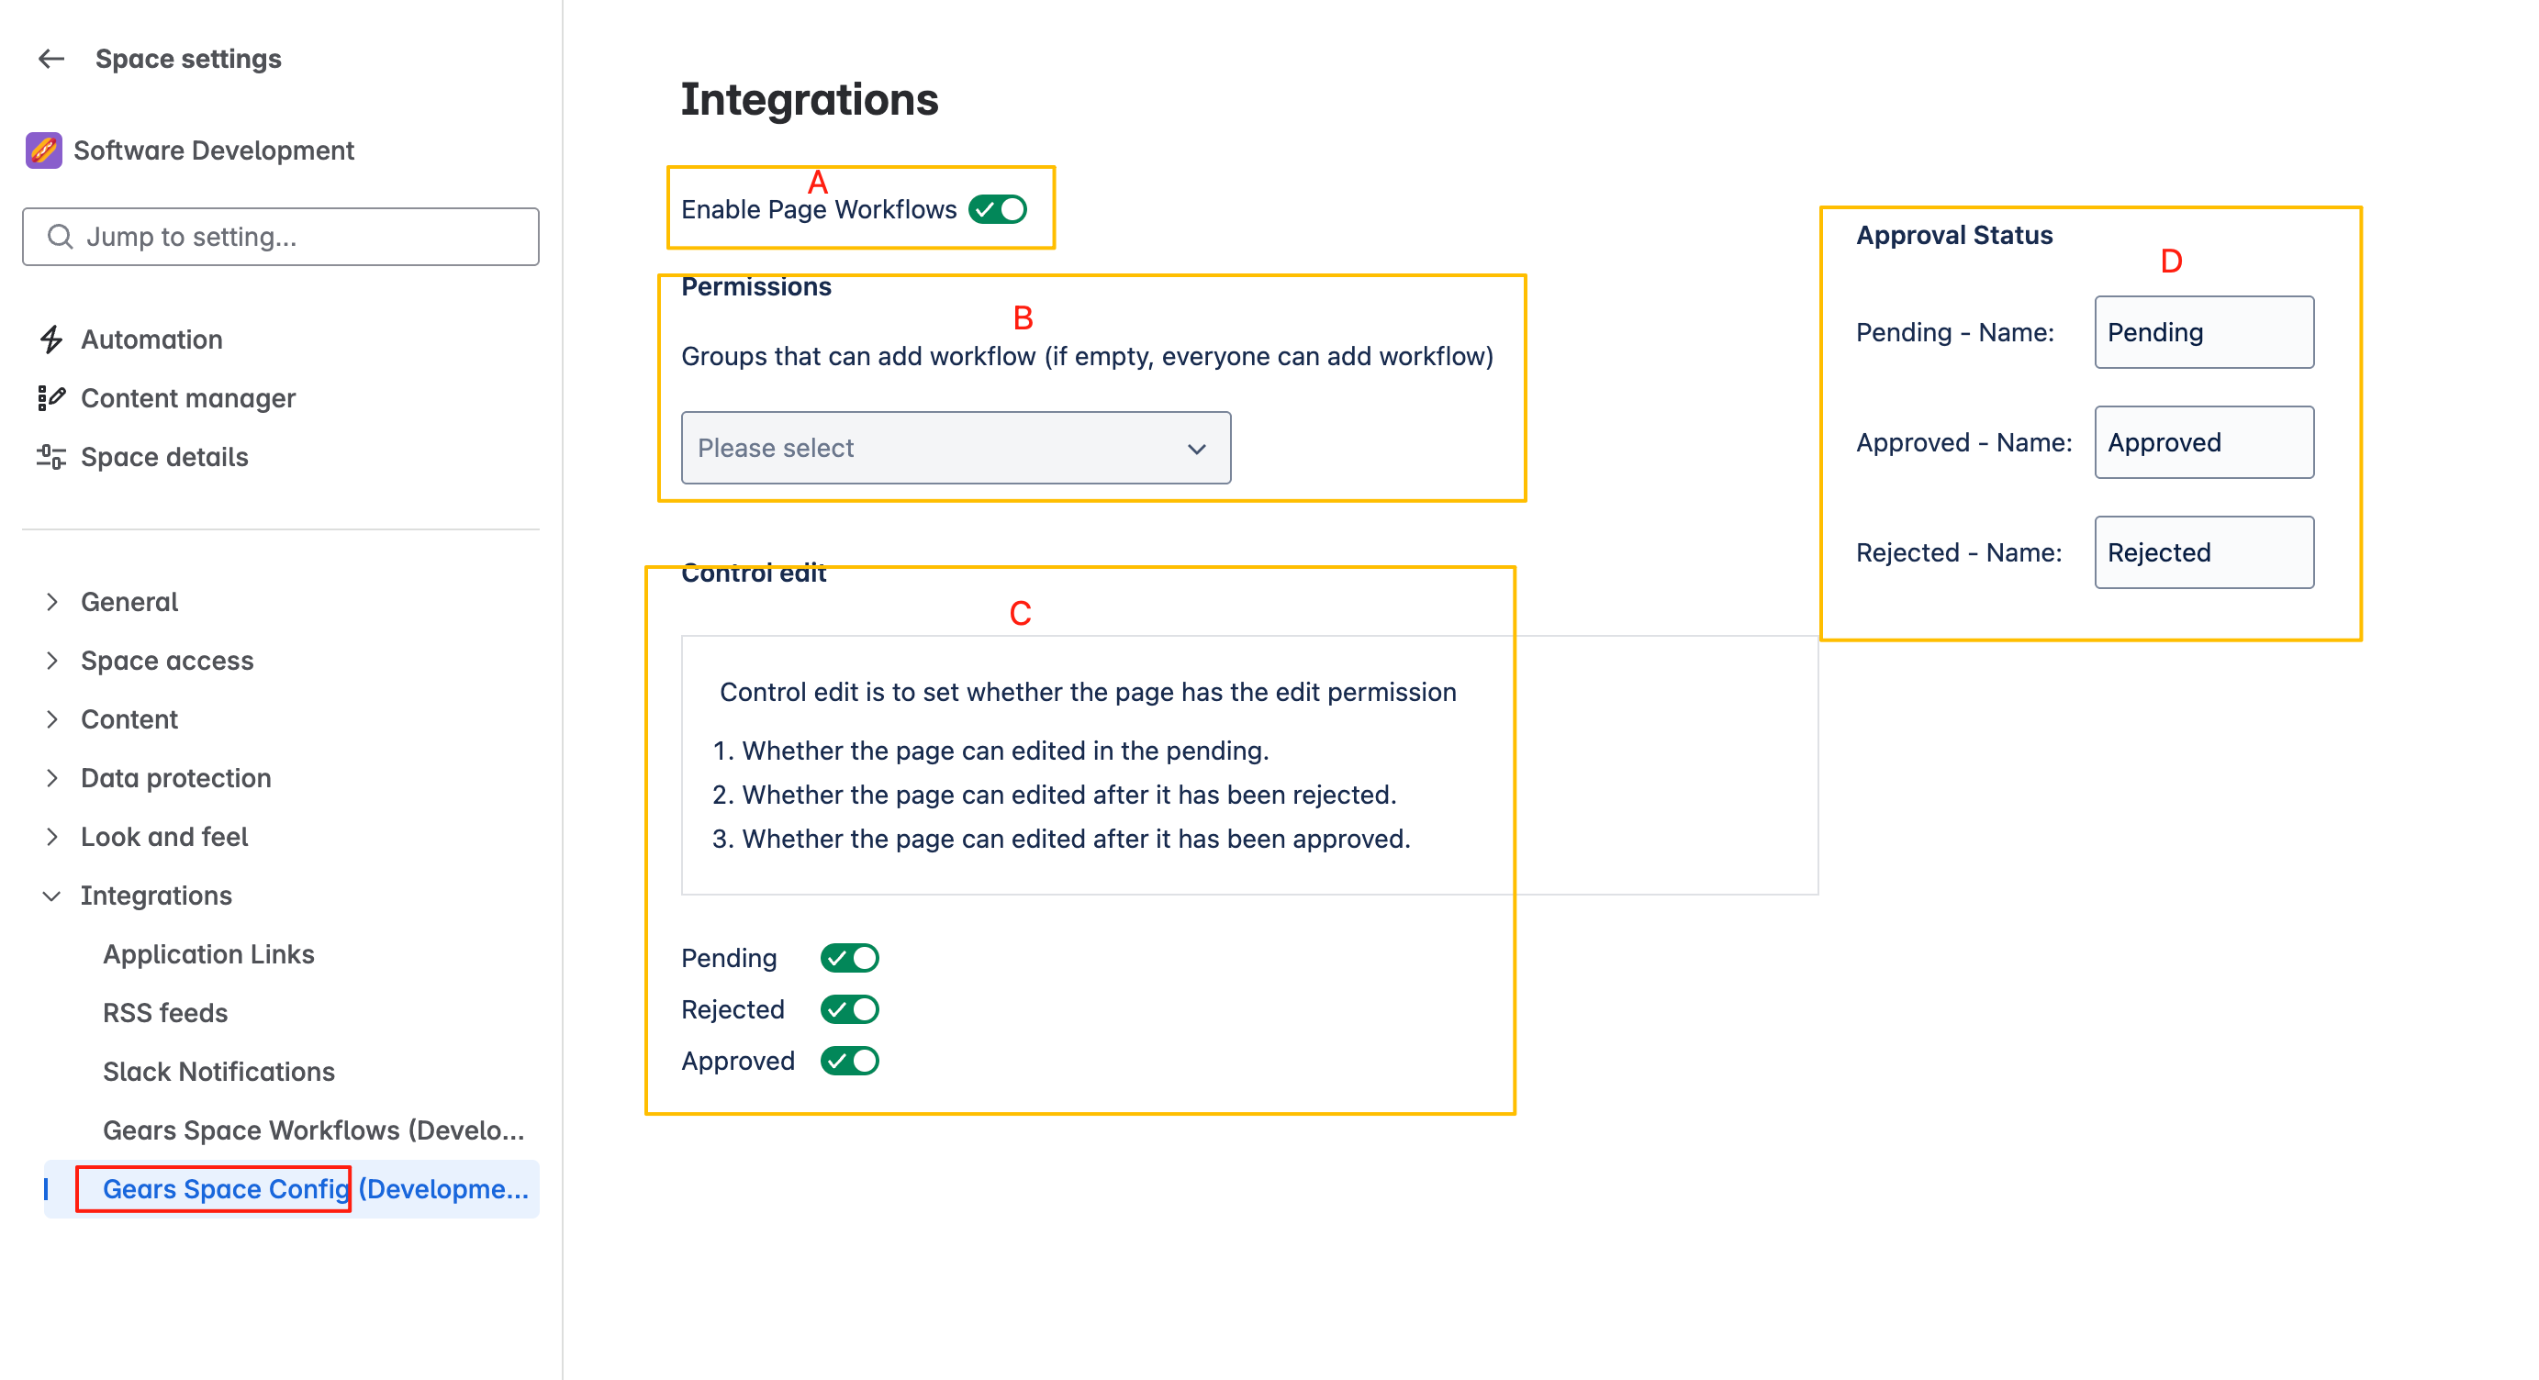Click the Space settings heading
Image resolution: width=2539 pixels, height=1380 pixels.
(x=188, y=59)
